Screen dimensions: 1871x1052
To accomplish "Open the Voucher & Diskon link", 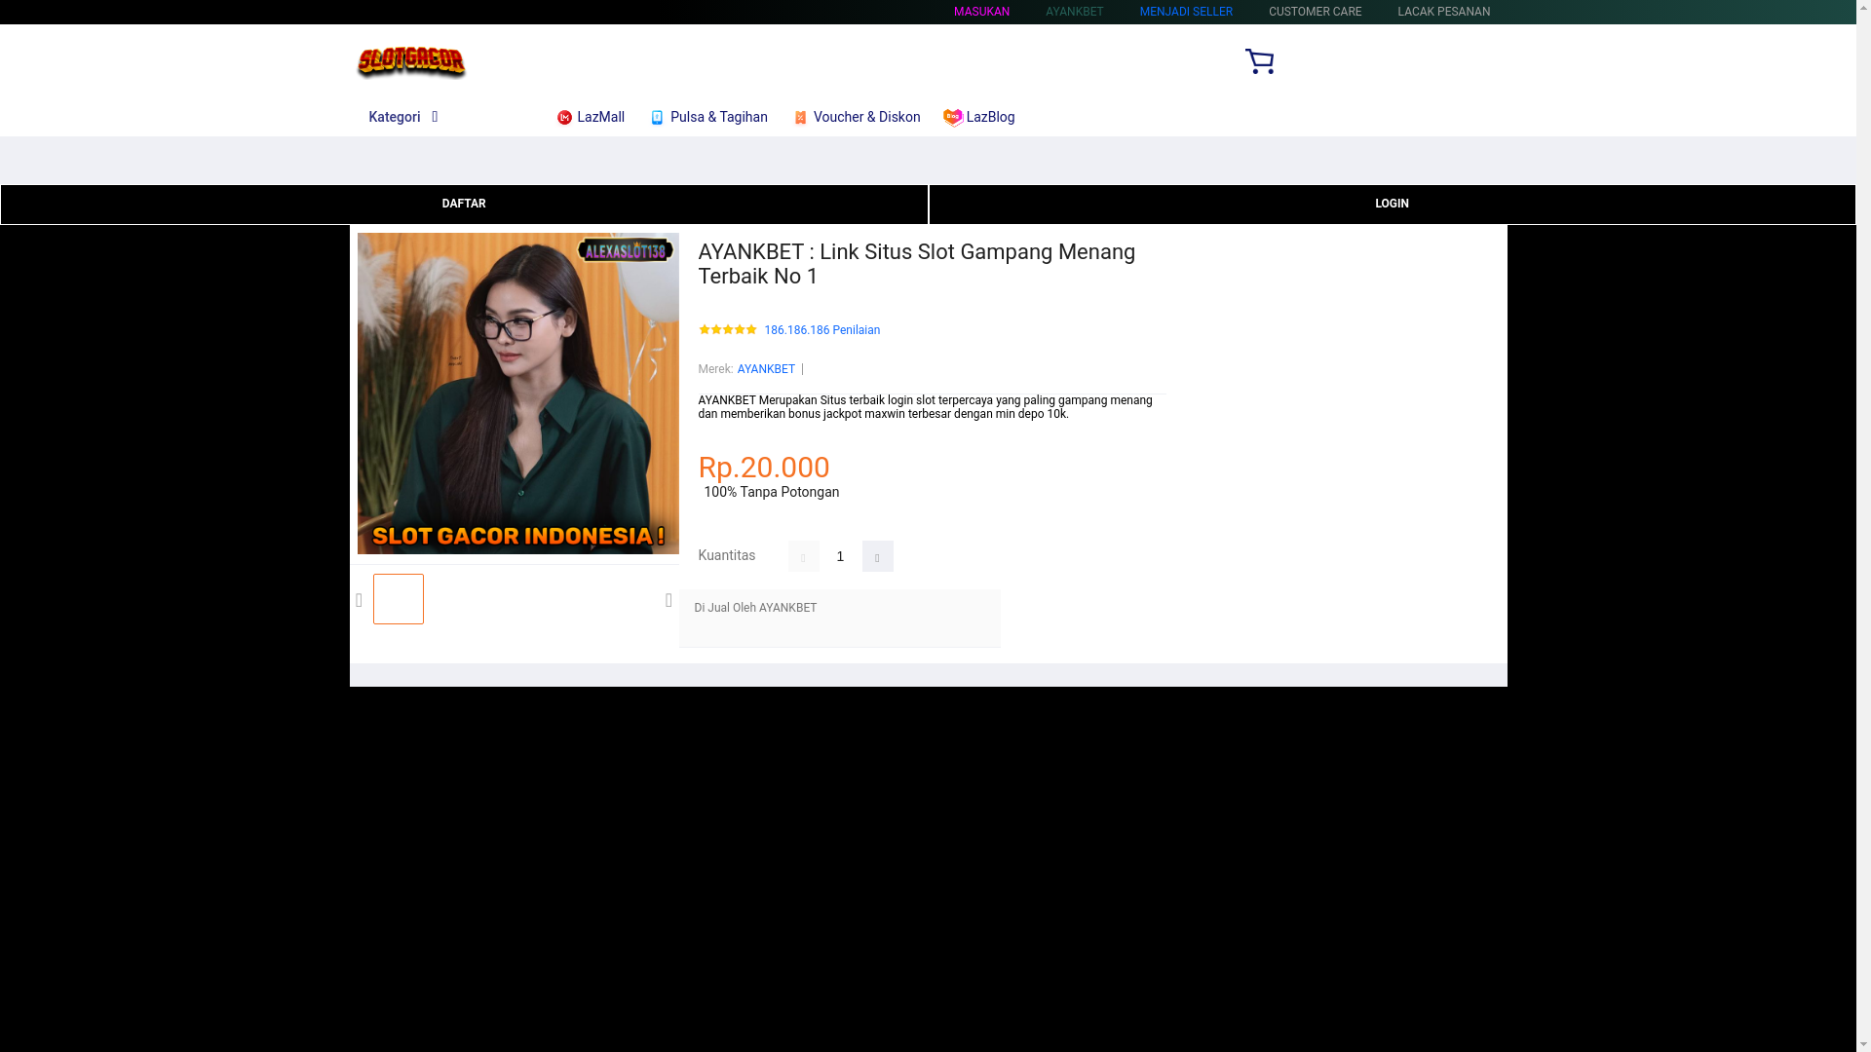I will 866,117.
